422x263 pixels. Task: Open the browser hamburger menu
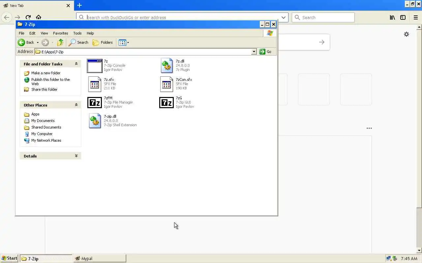click(416, 17)
